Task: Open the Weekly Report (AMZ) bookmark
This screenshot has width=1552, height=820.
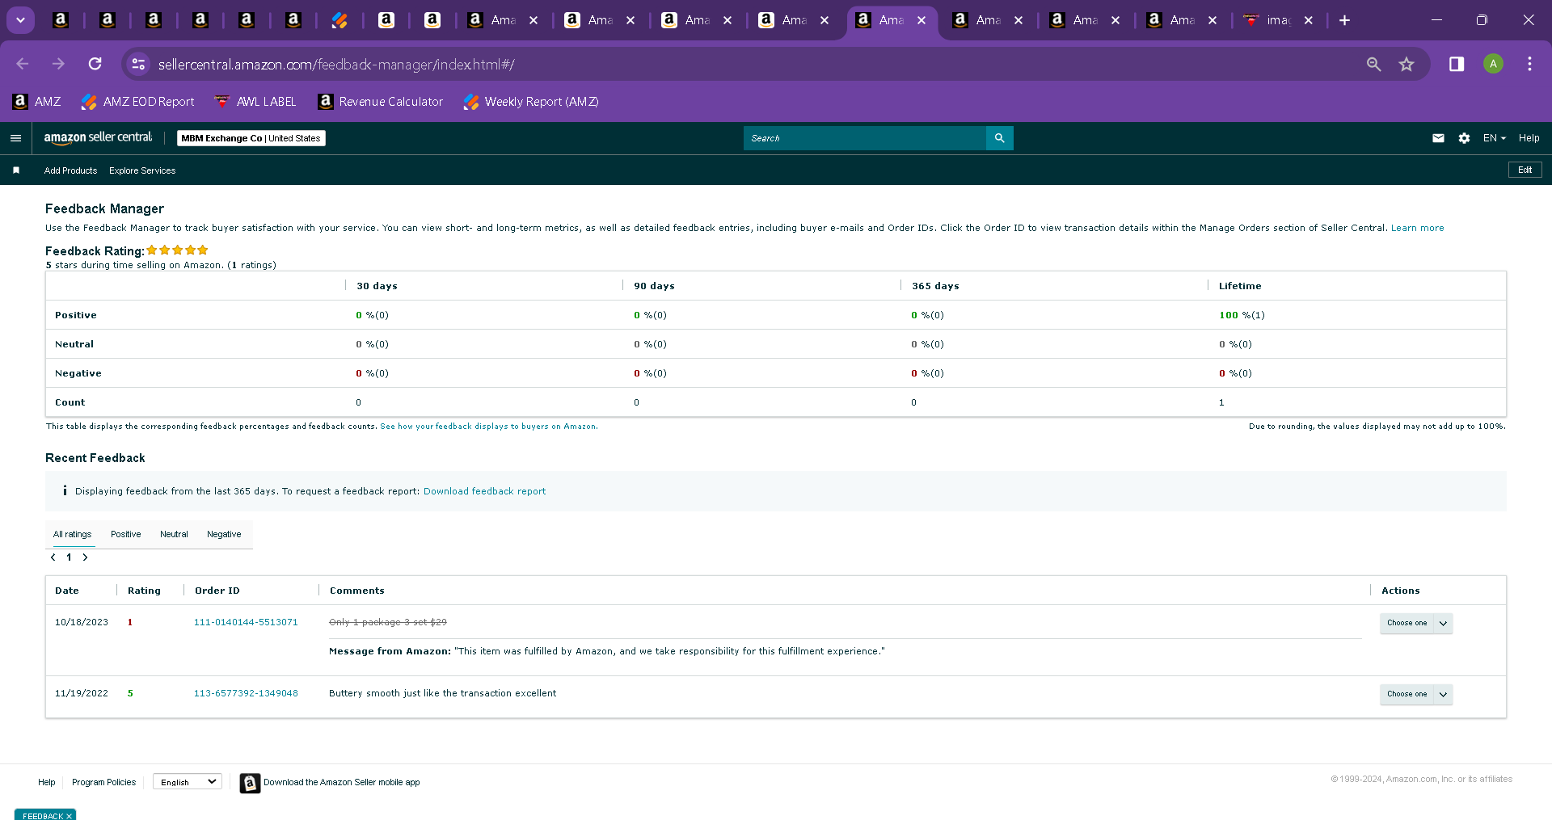Action: click(x=531, y=102)
